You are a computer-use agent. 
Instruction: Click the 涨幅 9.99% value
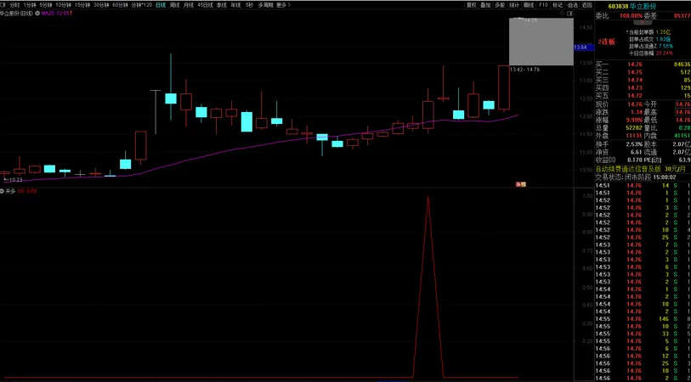click(635, 120)
